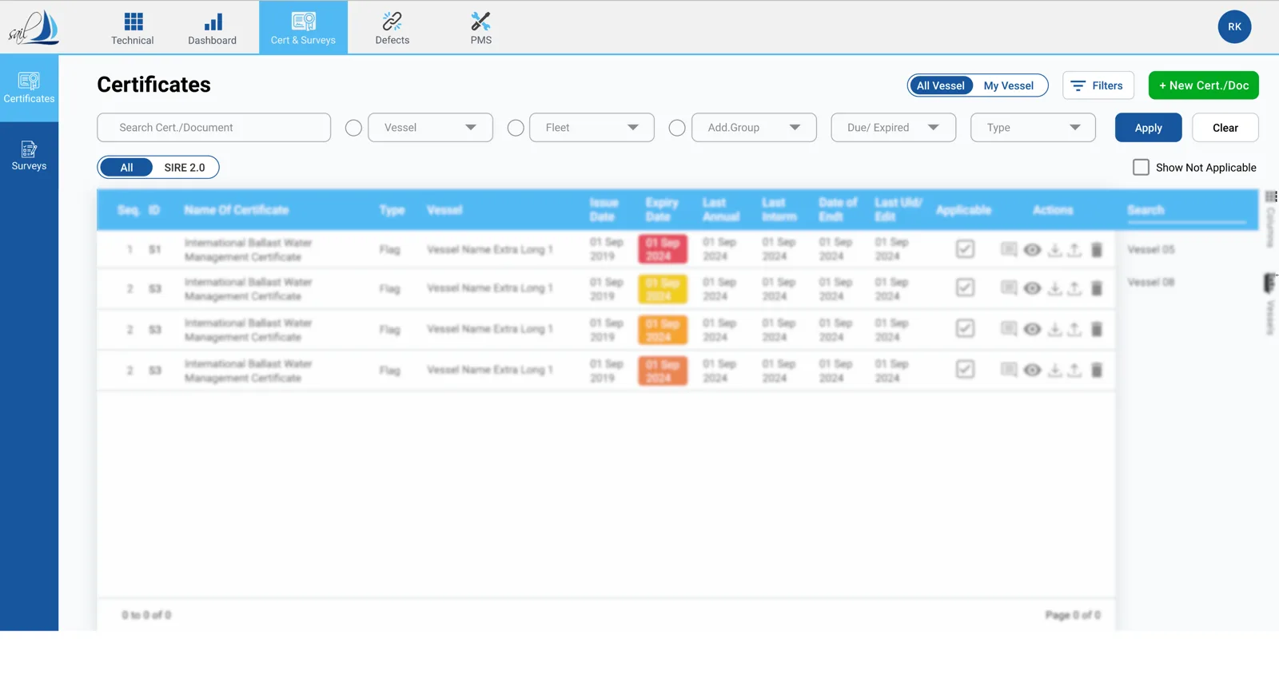Toggle Applicable checkbox for the S1 row
Image resolution: width=1279 pixels, height=674 pixels.
[966, 249]
